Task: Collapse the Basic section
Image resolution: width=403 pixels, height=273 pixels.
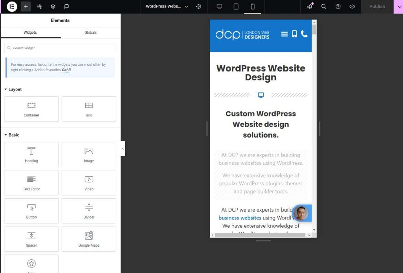Action: click(12, 135)
